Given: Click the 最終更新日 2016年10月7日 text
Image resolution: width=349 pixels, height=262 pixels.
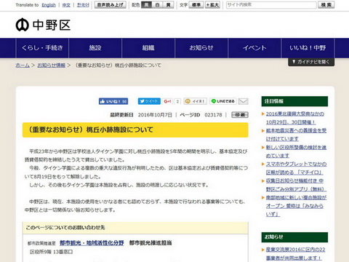Looking at the screenshot, I should (141, 115).
